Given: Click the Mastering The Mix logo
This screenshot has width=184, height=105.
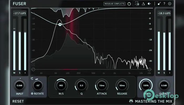Looking at the screenshot, I should (131, 101).
